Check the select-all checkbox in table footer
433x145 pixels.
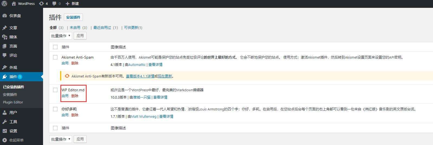[55, 128]
